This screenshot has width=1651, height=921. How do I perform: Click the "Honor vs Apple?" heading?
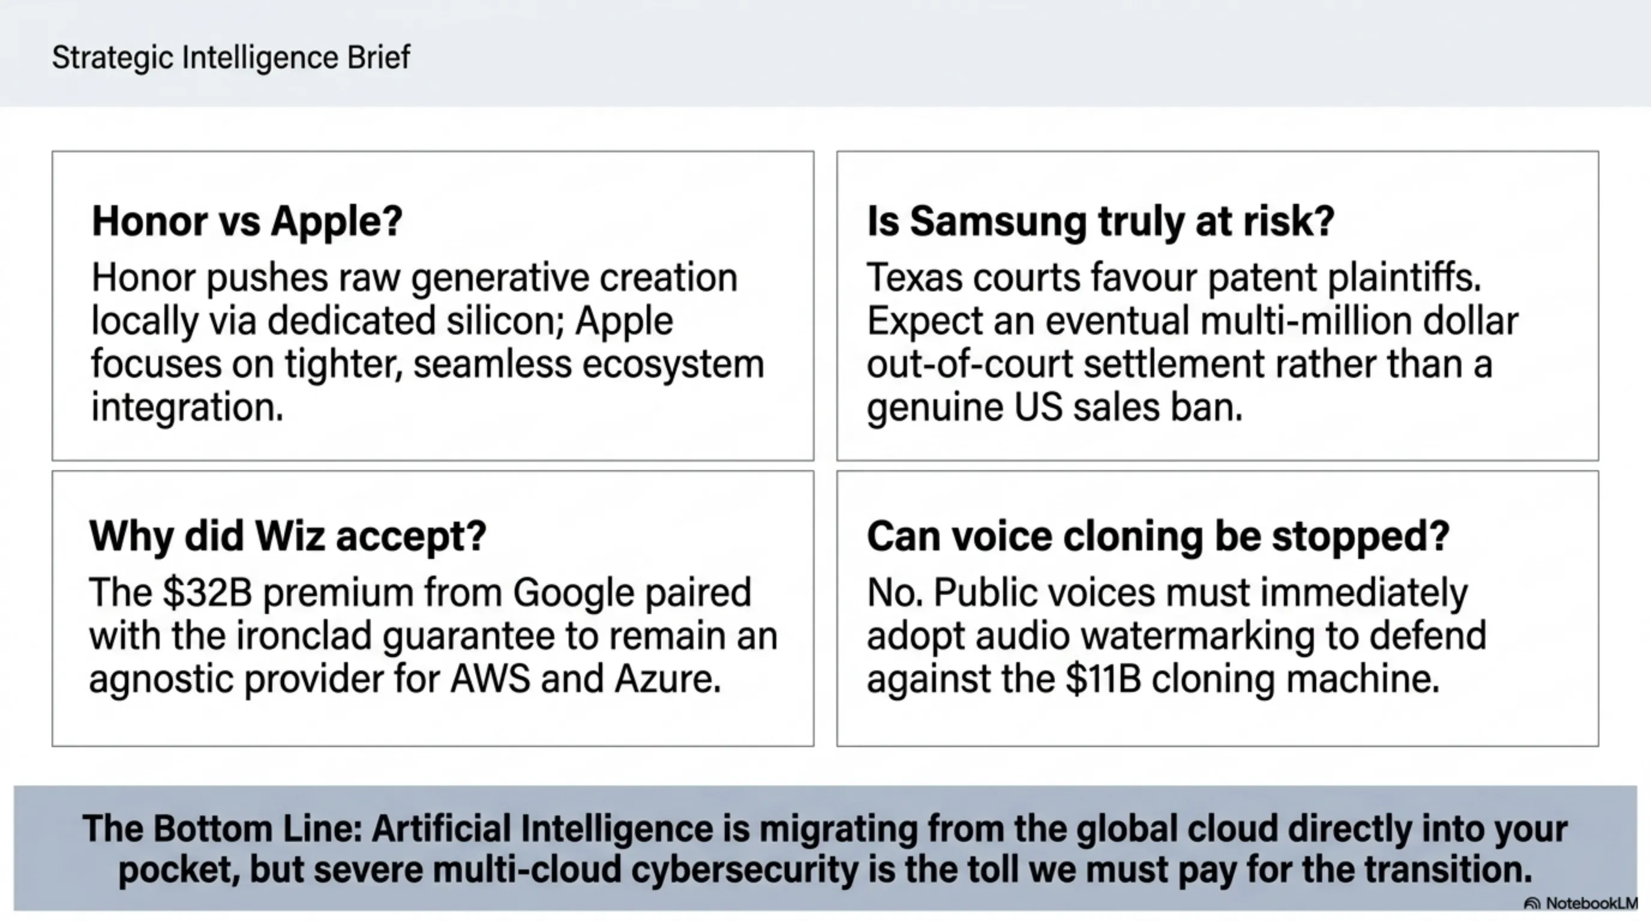pos(247,221)
